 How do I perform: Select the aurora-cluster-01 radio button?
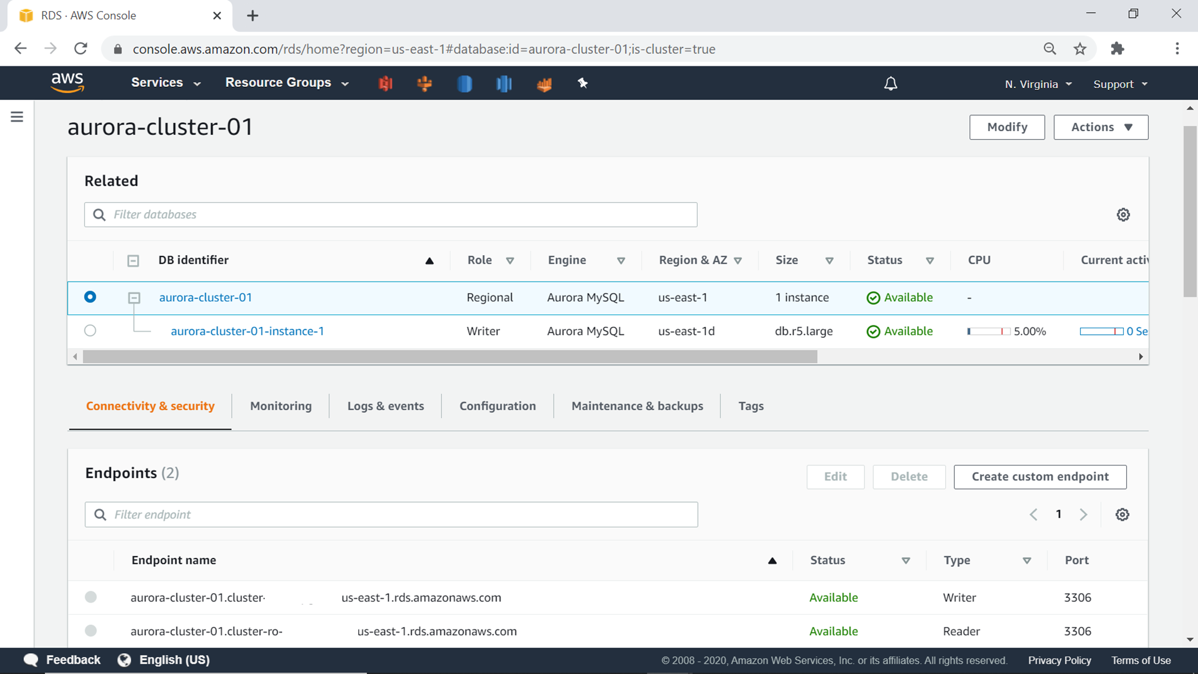click(x=90, y=297)
